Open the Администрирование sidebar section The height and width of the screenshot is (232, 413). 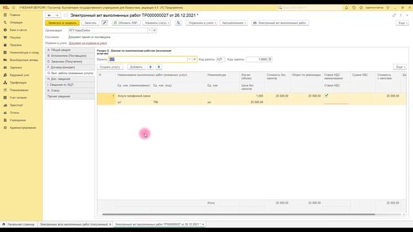pyautogui.click(x=23, y=128)
